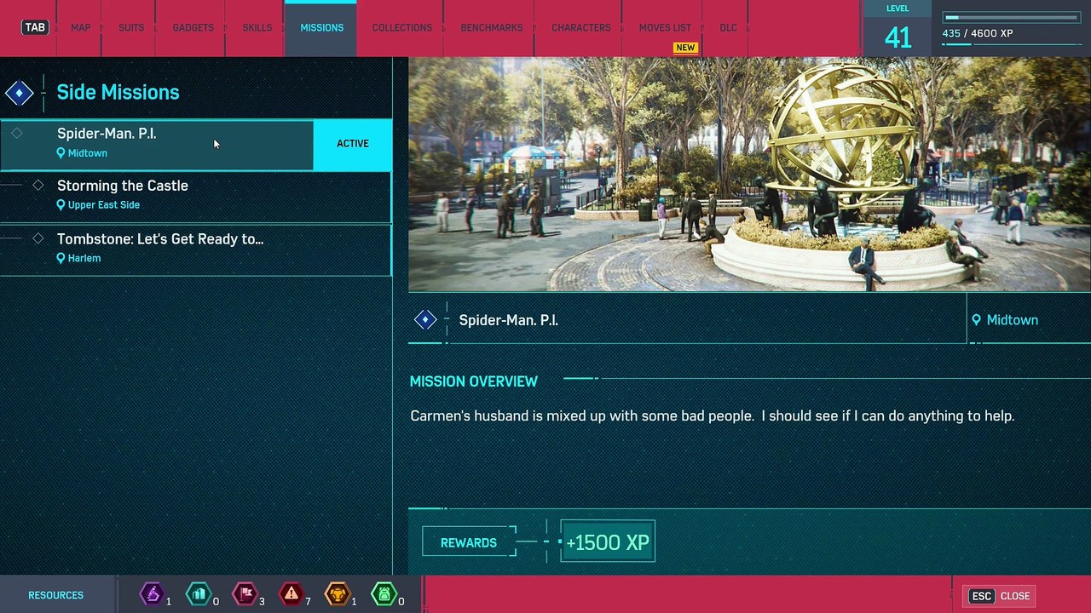This screenshot has width=1091, height=613.
Task: Click the 435 / 4600 XP text
Action: pyautogui.click(x=977, y=34)
